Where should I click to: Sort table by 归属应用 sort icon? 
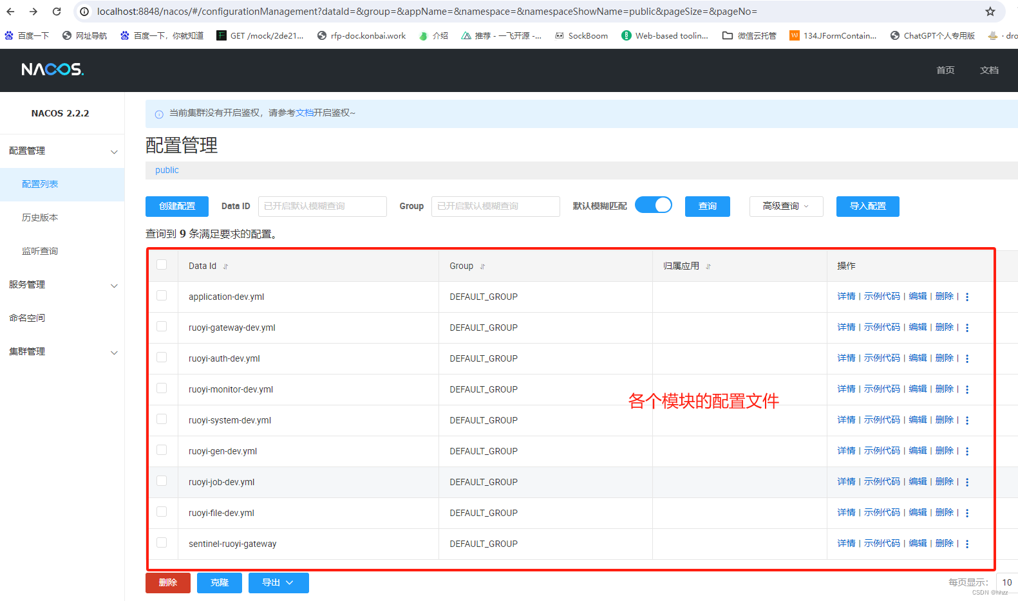[x=708, y=266]
